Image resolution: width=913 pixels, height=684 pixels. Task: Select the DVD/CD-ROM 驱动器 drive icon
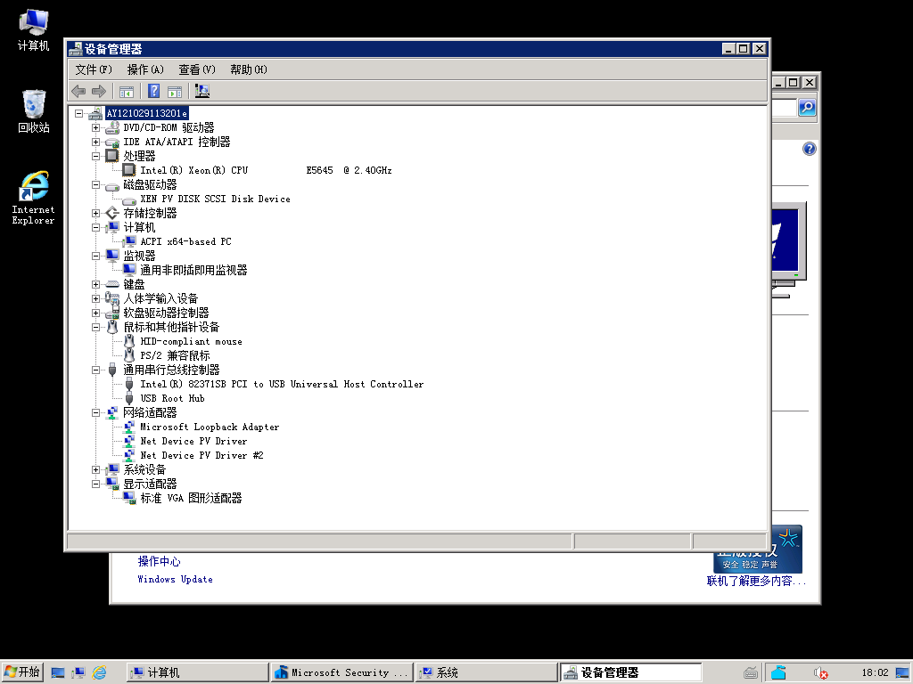point(111,127)
